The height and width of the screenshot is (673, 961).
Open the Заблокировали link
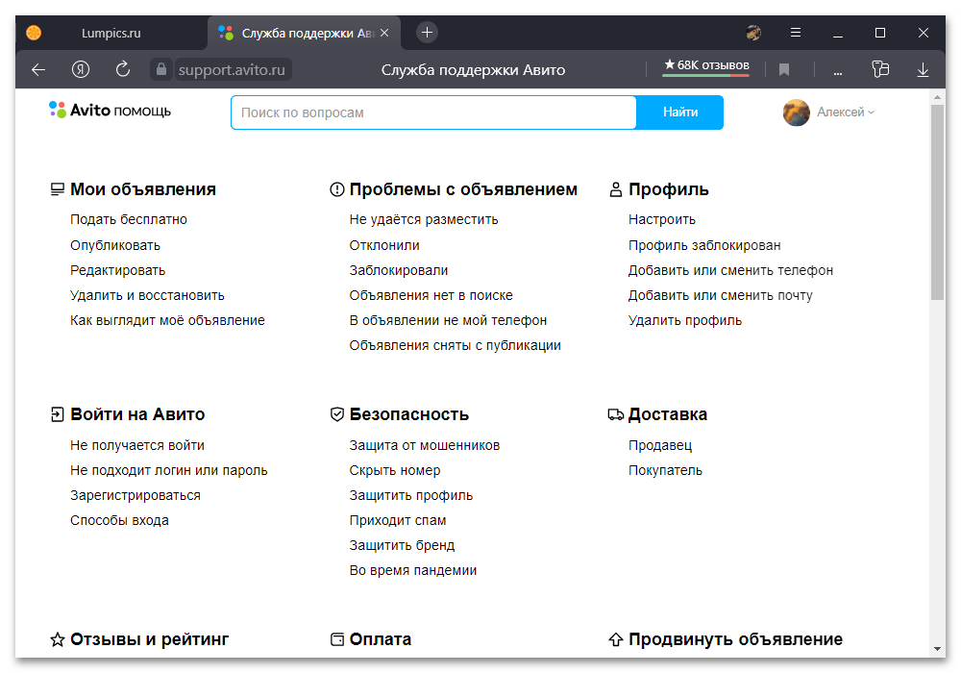click(x=399, y=270)
